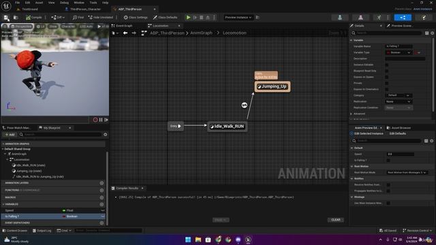Open the Replication None dropdown
The height and width of the screenshot is (245, 436).
tap(399, 101)
